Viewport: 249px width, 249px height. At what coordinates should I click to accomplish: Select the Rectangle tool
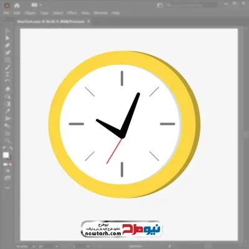(x=7, y=60)
